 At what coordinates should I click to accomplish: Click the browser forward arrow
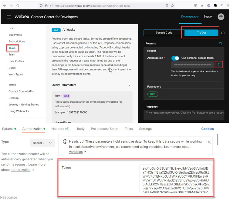pyautogui.click(x=11, y=6)
